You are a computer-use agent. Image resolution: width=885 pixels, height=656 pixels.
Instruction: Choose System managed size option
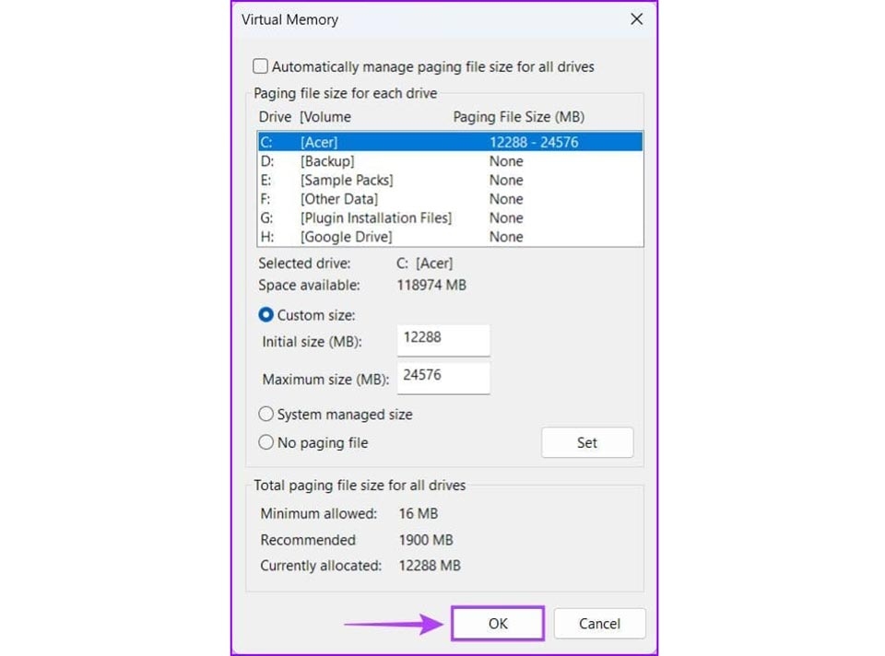coord(265,415)
